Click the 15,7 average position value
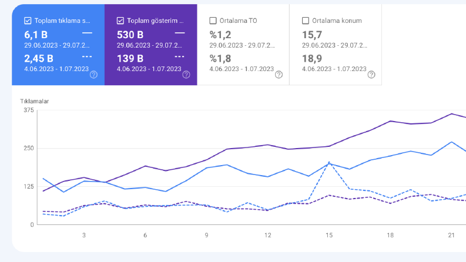The height and width of the screenshot is (262, 466). [x=312, y=35]
